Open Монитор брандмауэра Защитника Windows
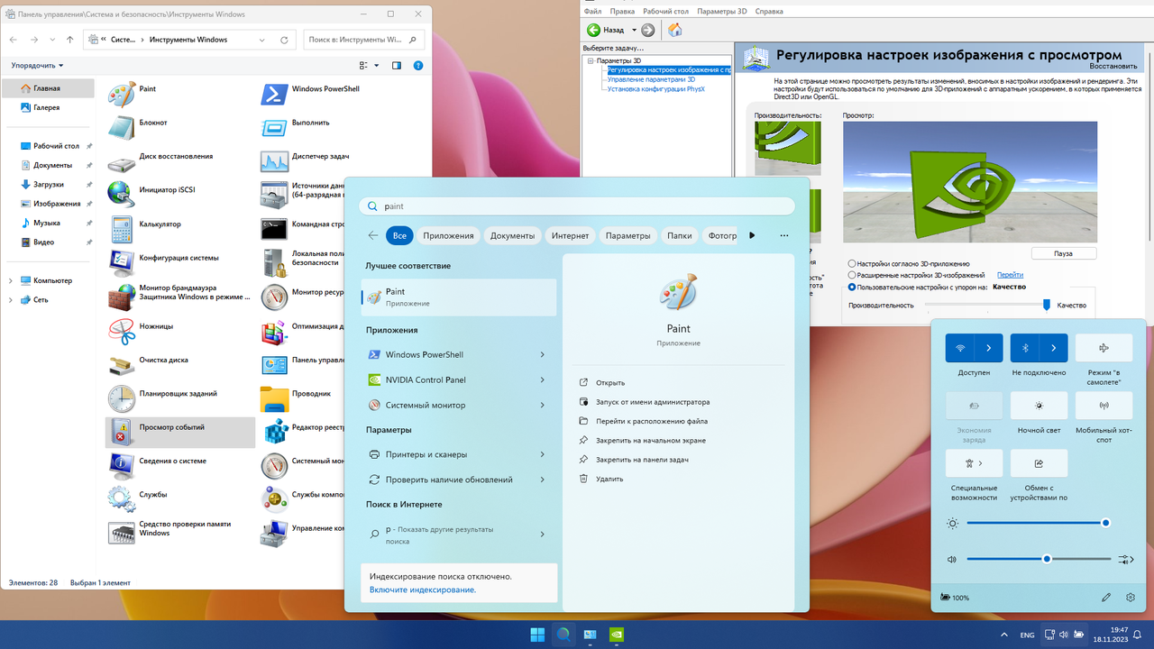 tap(122, 297)
